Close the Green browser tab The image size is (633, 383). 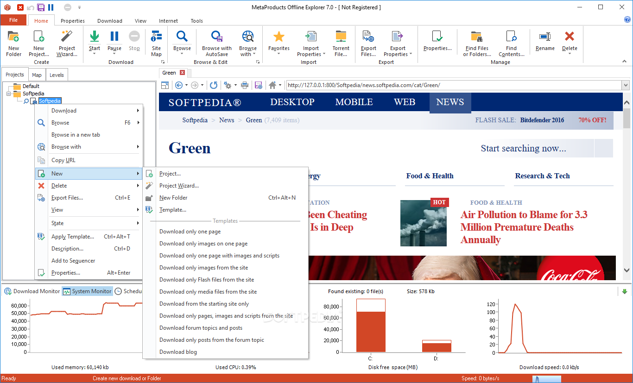tap(182, 73)
